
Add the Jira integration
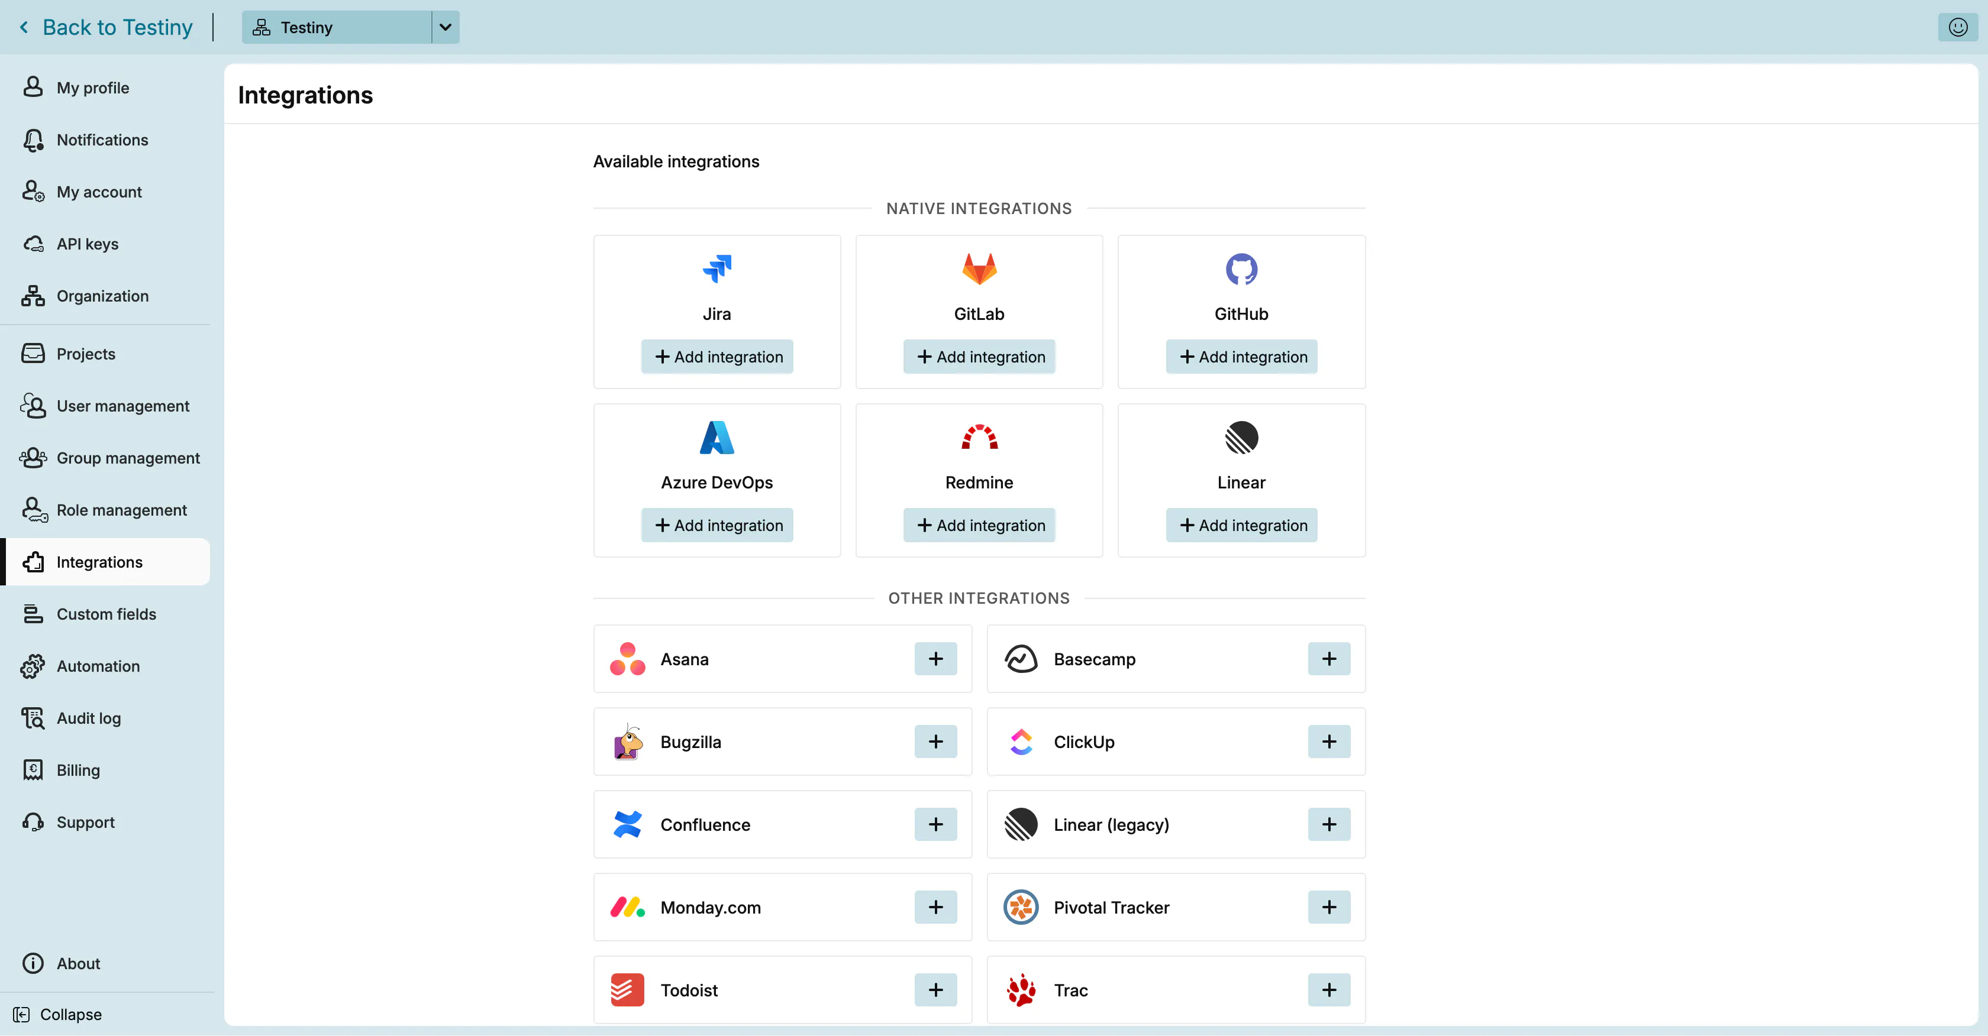(717, 357)
